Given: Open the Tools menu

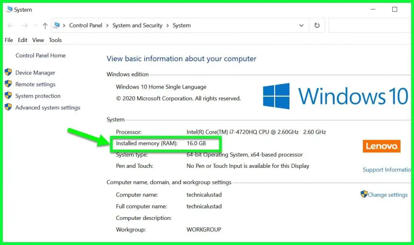Looking at the screenshot, I should pos(55,40).
